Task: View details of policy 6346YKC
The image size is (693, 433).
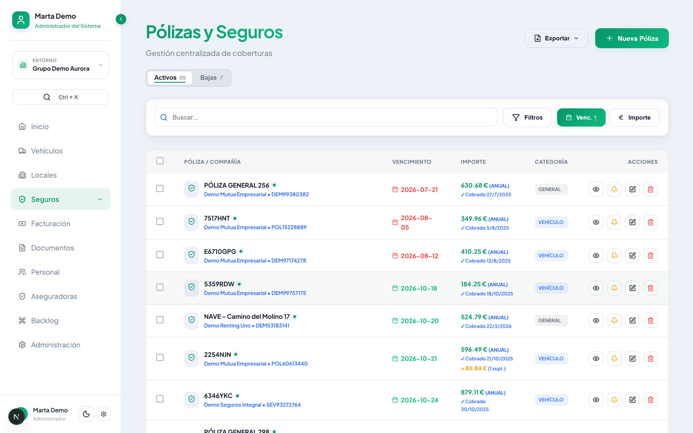Action: [596, 400]
